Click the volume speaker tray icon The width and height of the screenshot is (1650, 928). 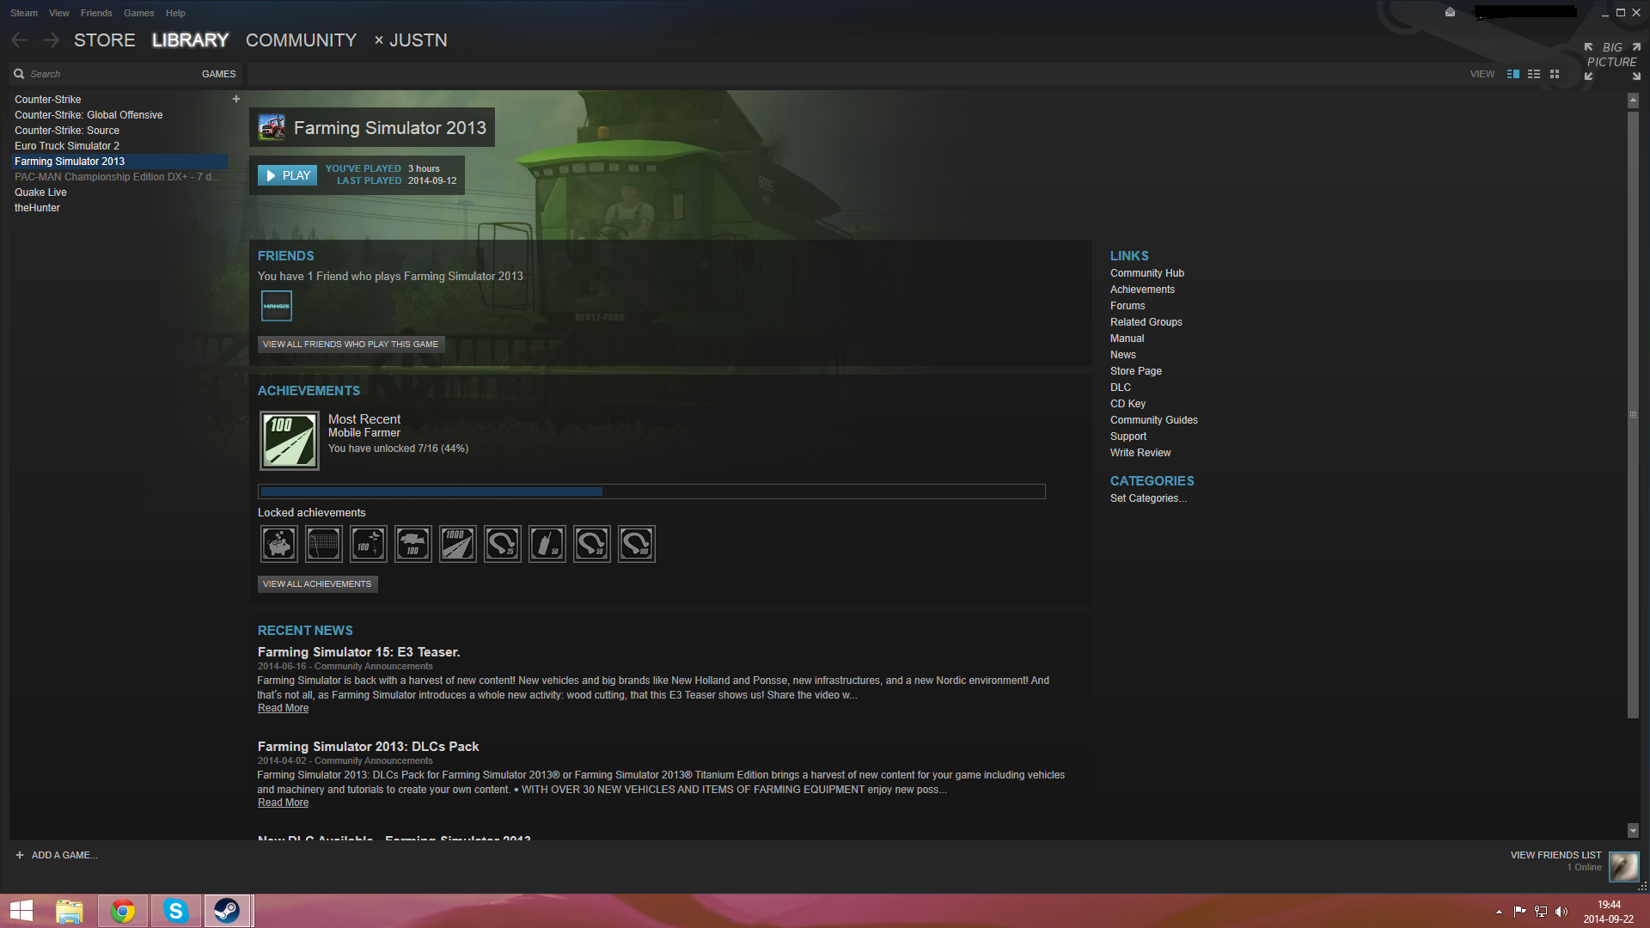(1561, 912)
